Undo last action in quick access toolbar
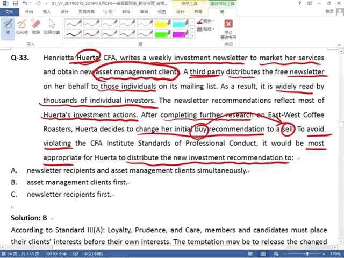Screen dimensions: 344x258 point(25,3)
